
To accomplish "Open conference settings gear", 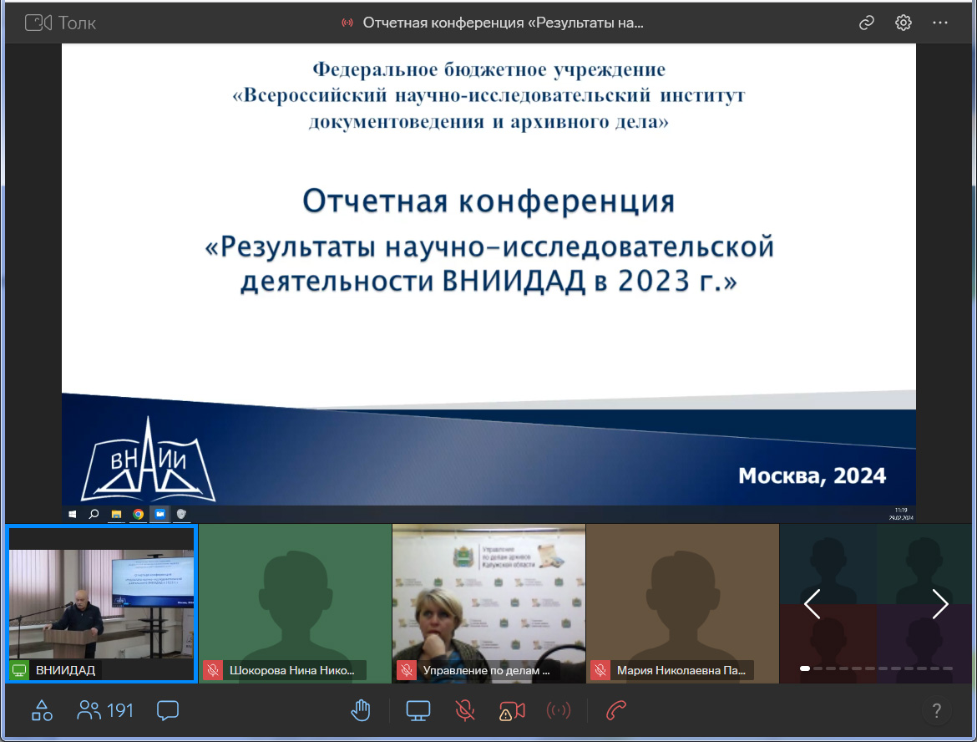I will coord(903,23).
